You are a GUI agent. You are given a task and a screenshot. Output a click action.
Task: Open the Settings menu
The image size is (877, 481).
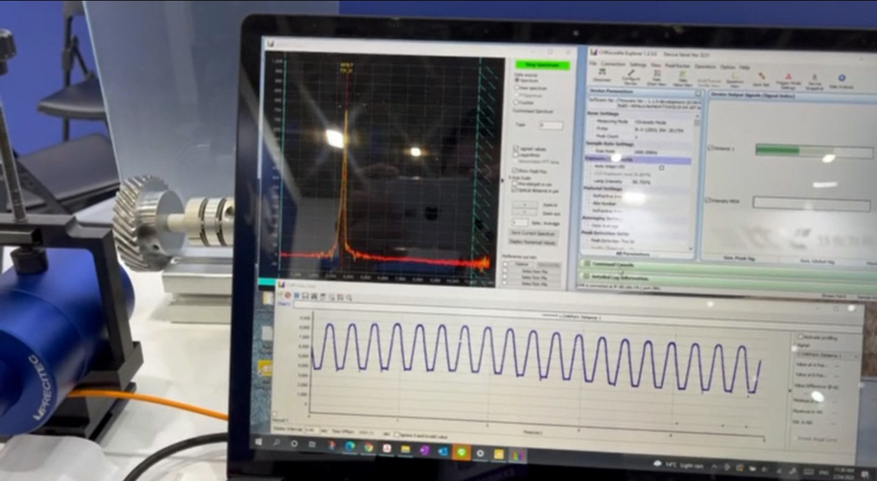[x=638, y=65]
